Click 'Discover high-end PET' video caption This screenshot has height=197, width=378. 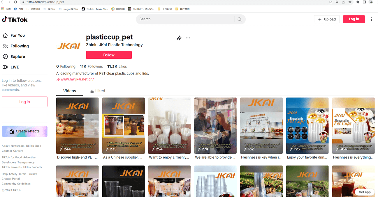click(x=77, y=157)
